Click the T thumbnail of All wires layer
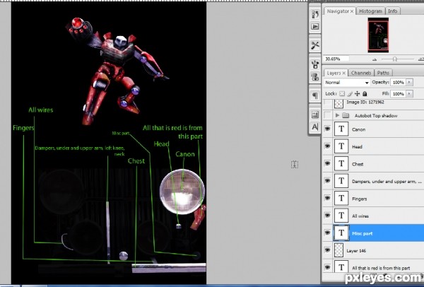 (341, 216)
